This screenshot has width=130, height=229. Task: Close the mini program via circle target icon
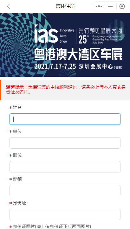[122, 6]
